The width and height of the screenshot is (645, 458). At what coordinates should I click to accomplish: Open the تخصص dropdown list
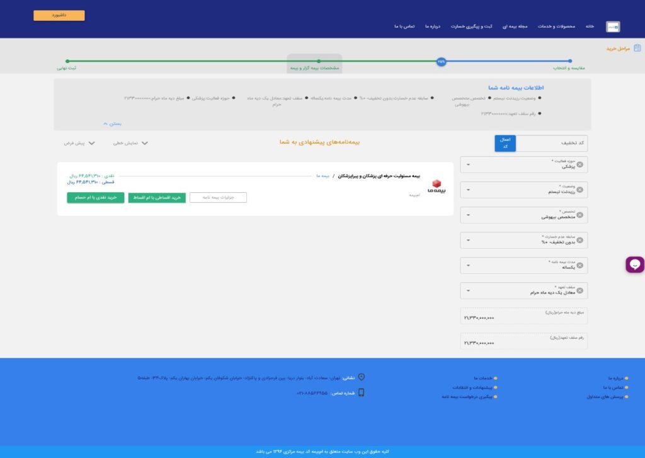(x=468, y=215)
